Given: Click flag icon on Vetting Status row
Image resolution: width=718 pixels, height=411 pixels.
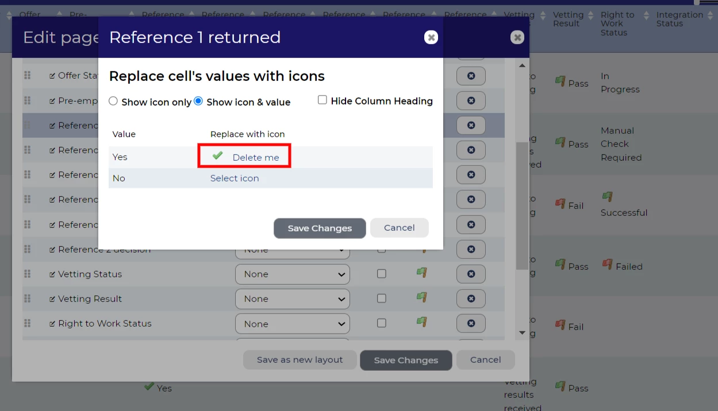Looking at the screenshot, I should tap(422, 273).
